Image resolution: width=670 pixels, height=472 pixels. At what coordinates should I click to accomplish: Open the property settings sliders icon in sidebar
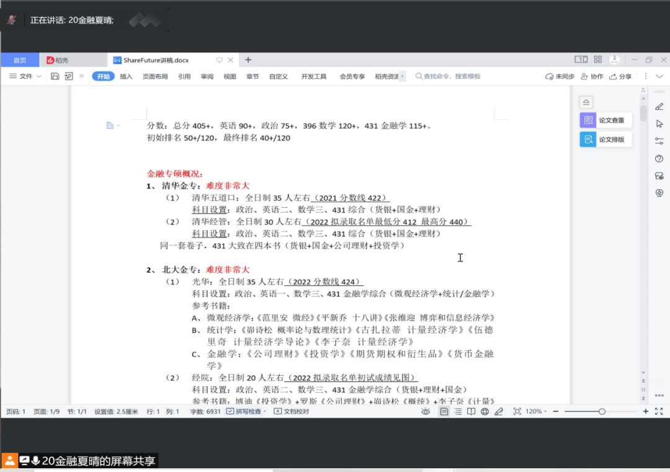(659, 141)
